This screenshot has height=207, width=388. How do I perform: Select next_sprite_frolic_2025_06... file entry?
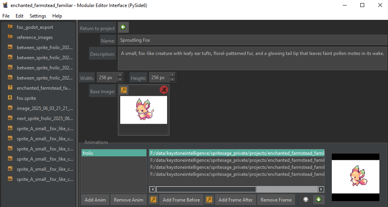point(45,119)
